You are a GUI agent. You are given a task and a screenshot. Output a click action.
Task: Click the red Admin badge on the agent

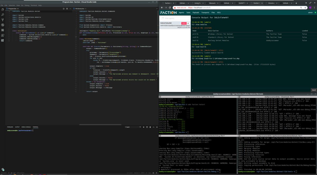pos(184,23)
